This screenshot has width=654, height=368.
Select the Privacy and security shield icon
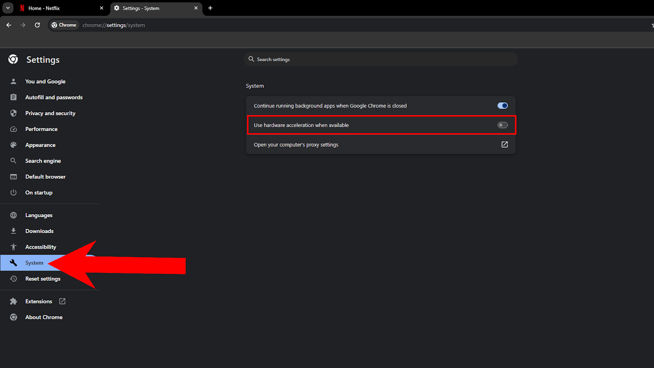click(x=13, y=113)
